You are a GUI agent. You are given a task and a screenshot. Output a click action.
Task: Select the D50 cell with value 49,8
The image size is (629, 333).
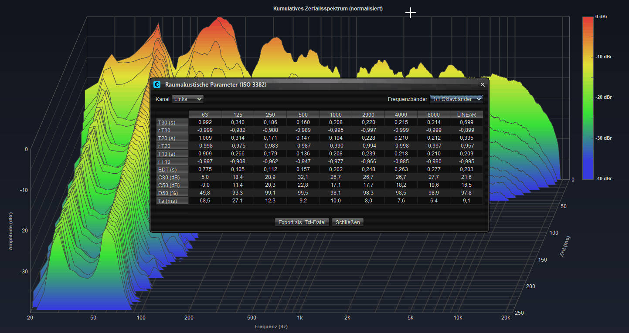coord(205,193)
